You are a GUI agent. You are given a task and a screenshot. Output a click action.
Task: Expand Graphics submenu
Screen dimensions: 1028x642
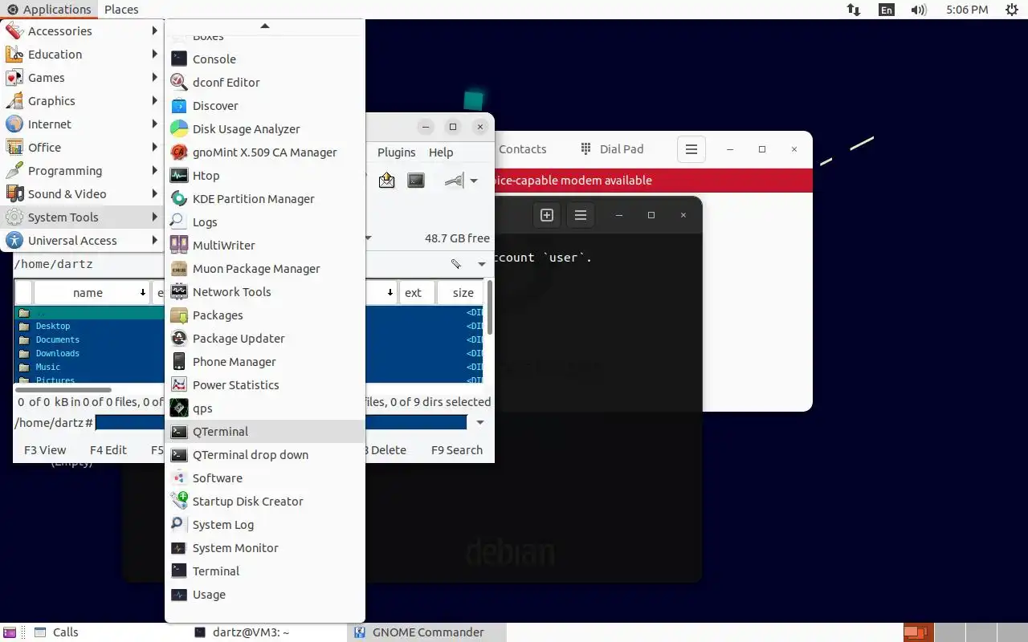(82, 100)
